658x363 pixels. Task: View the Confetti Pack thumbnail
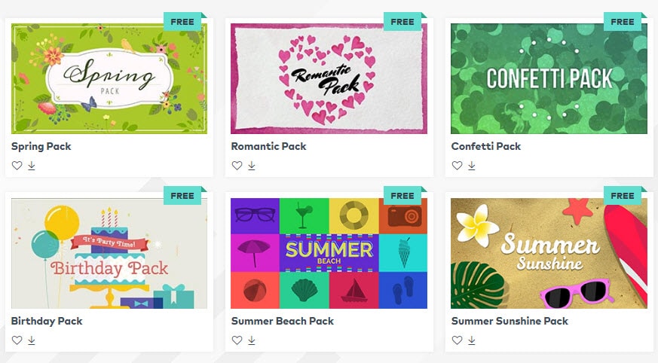(549, 78)
